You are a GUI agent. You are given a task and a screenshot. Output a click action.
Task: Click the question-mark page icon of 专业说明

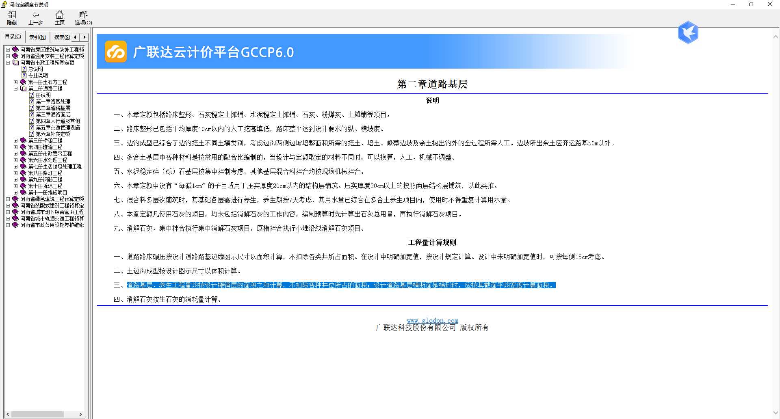click(24, 76)
